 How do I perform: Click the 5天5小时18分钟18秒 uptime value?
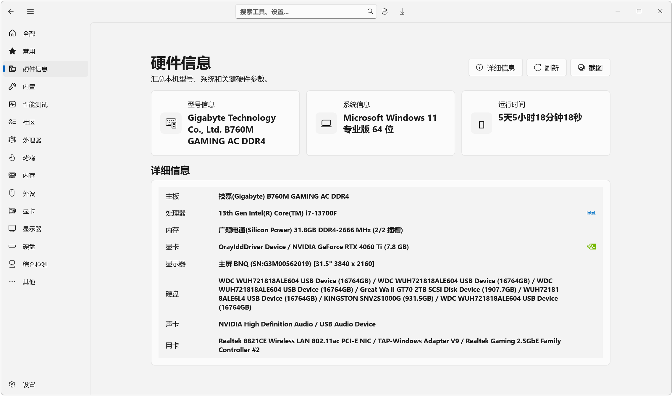(540, 117)
